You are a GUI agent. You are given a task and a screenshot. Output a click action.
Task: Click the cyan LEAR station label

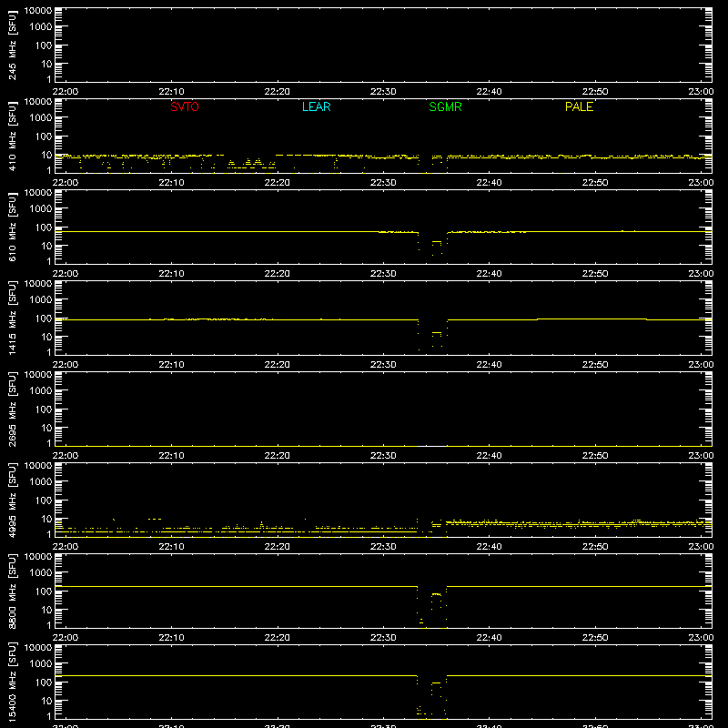(316, 106)
